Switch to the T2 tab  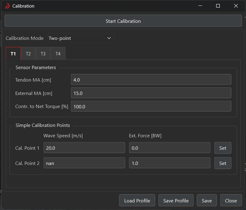click(28, 54)
